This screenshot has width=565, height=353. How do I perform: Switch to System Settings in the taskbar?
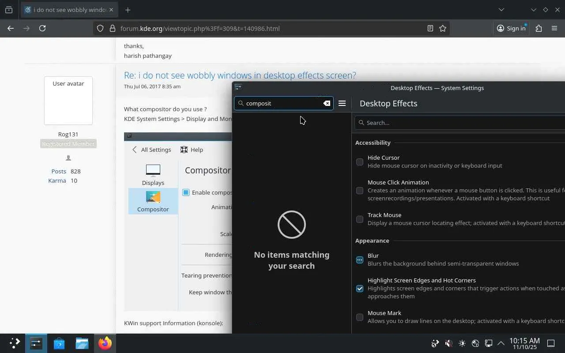click(36, 343)
